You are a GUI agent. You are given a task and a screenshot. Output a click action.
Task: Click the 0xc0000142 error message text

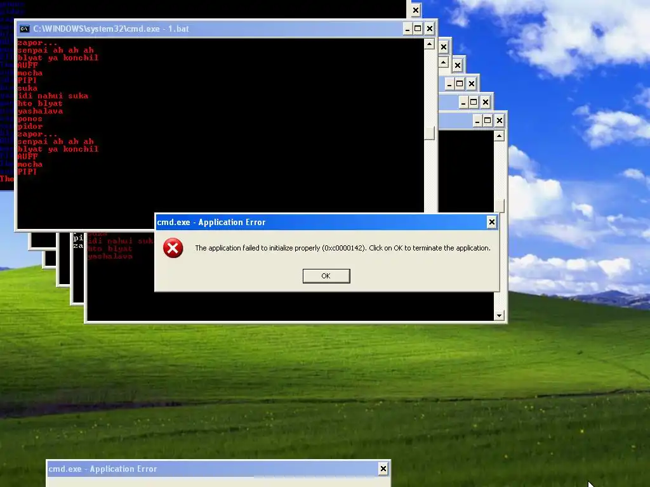click(x=342, y=248)
